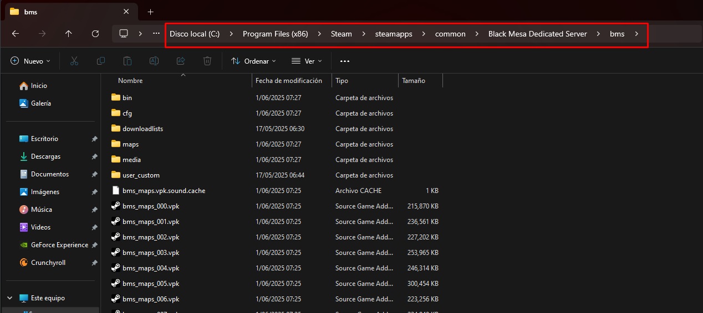
Task: Navigate to Disco local (C:) breadcrumb
Action: coord(195,34)
